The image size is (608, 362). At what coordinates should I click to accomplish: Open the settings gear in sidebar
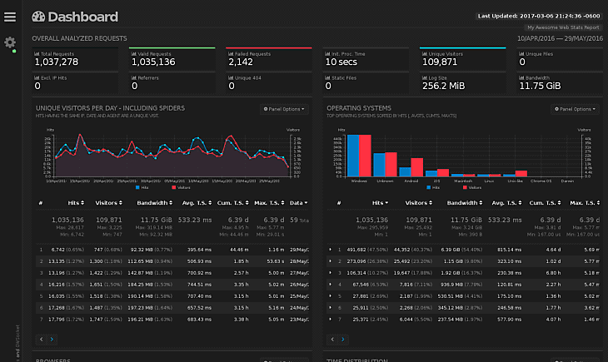point(10,42)
